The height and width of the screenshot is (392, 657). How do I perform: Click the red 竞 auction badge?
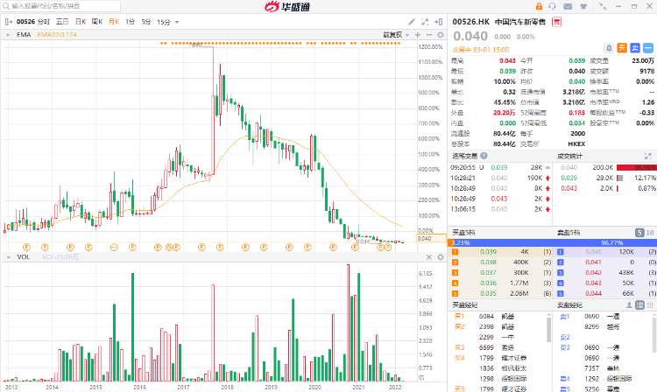point(556,22)
